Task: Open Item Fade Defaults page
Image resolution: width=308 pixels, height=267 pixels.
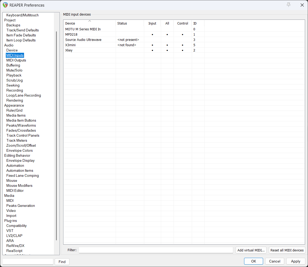Action: point(21,35)
